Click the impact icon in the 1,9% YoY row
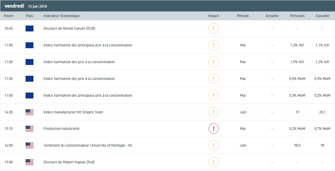This screenshot has width=335, height=171. tap(213, 62)
